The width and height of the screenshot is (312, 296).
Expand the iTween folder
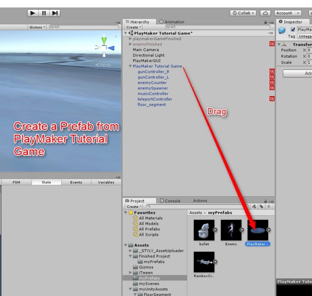click(x=130, y=272)
